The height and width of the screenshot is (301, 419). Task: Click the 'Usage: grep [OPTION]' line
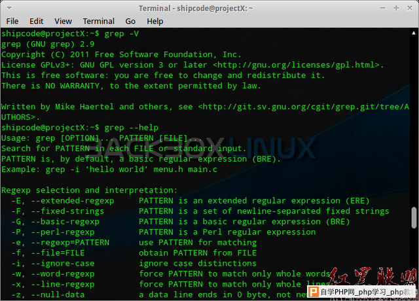pos(101,138)
